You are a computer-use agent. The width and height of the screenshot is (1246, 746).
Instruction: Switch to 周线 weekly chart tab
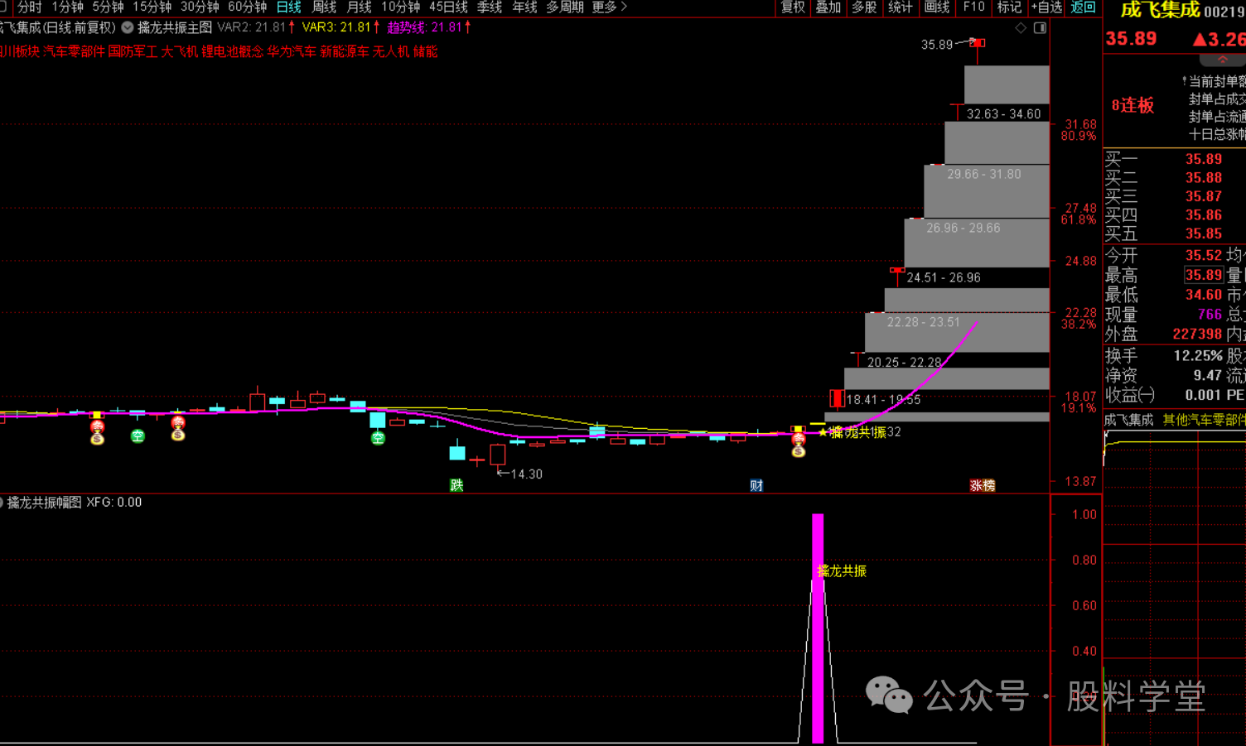tap(324, 7)
